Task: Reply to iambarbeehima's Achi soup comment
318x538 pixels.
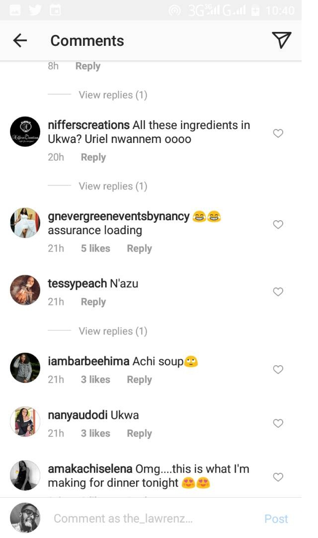Action: [x=139, y=380]
